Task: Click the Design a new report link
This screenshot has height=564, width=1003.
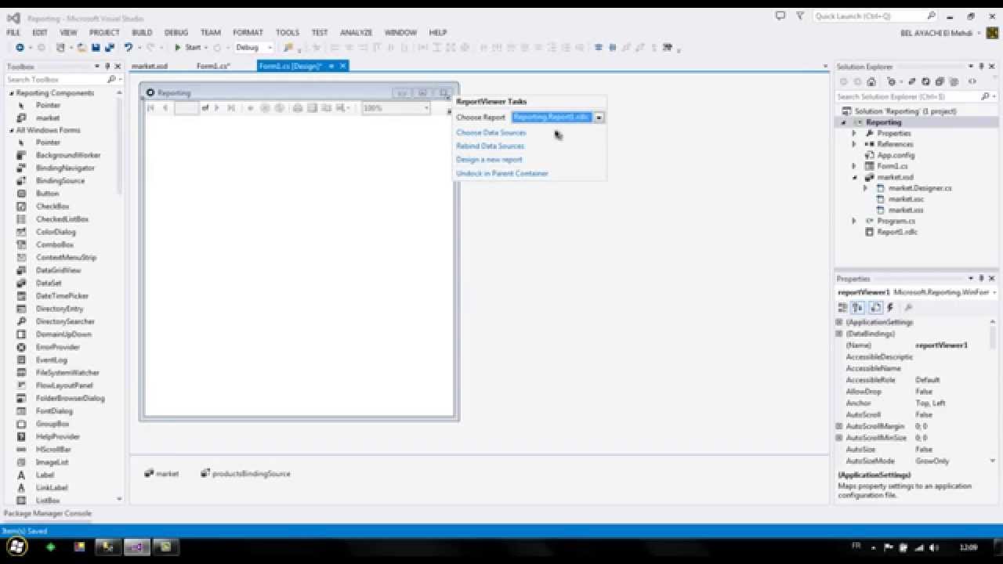Action: pyautogui.click(x=489, y=159)
